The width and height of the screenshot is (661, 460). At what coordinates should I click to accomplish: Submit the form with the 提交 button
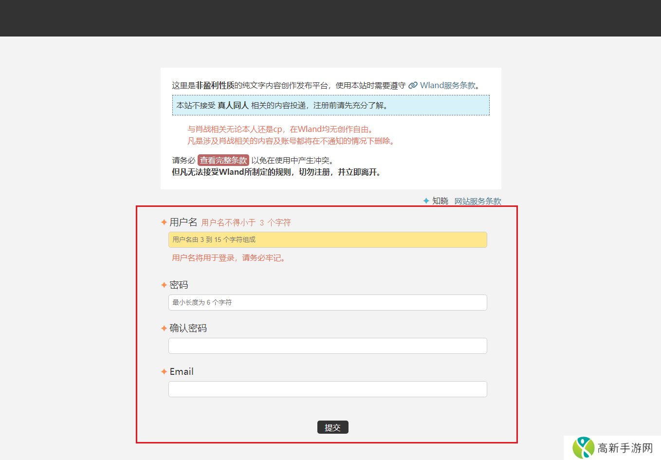pos(332,427)
